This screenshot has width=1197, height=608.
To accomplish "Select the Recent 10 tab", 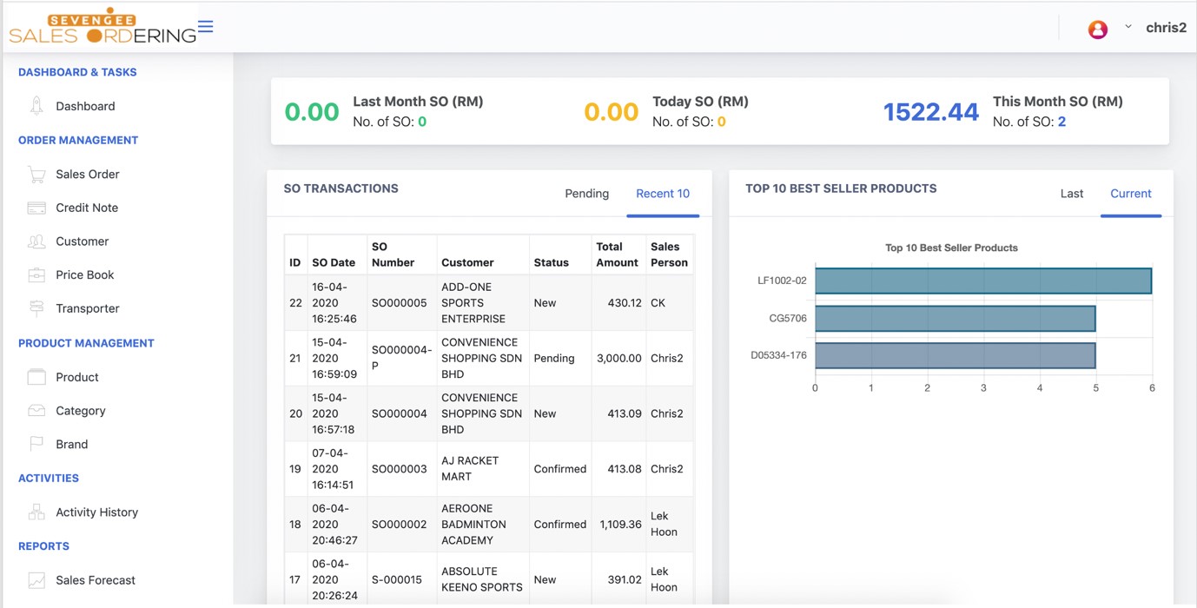I will click(662, 194).
